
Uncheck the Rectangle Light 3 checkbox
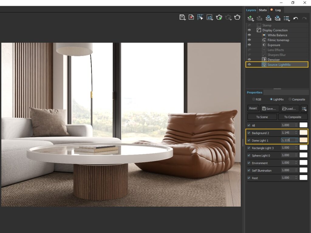coord(249,148)
